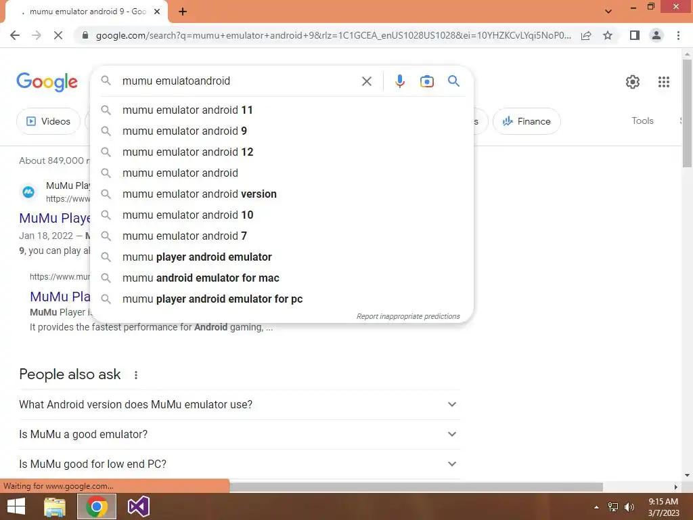Open the indented second MuMu Player result
The image size is (693, 520).
(60, 297)
